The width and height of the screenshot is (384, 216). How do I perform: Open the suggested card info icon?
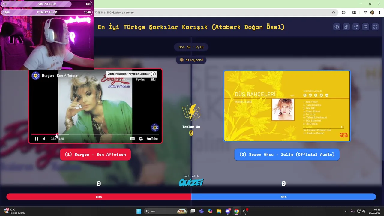(x=153, y=74)
